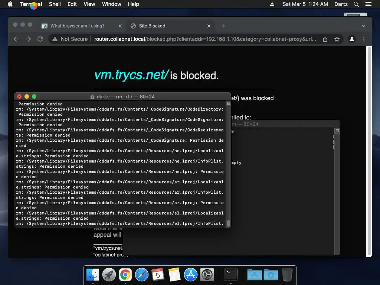Viewport: 380px width, 285px height.
Task: Go forward in Chrome
Action: (x=28, y=39)
